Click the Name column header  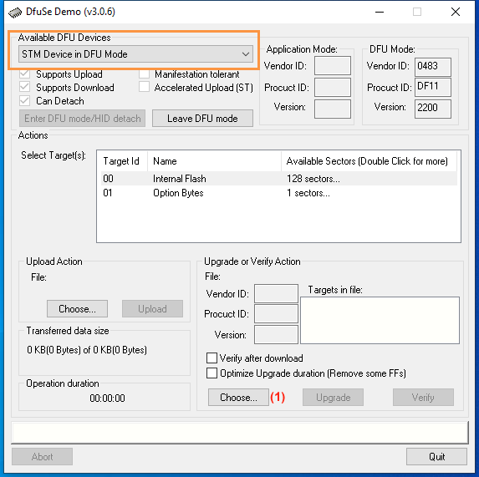pos(214,161)
